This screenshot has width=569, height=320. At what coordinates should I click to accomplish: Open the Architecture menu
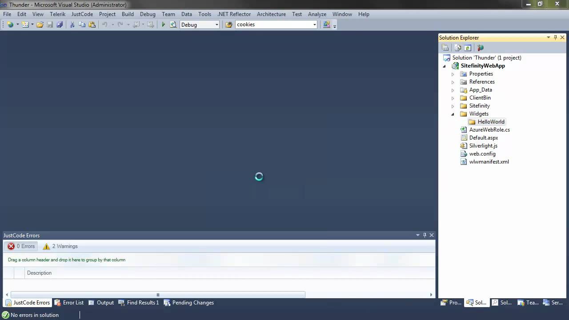[271, 14]
